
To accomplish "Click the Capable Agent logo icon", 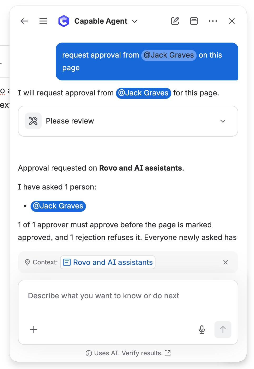I will [64, 21].
